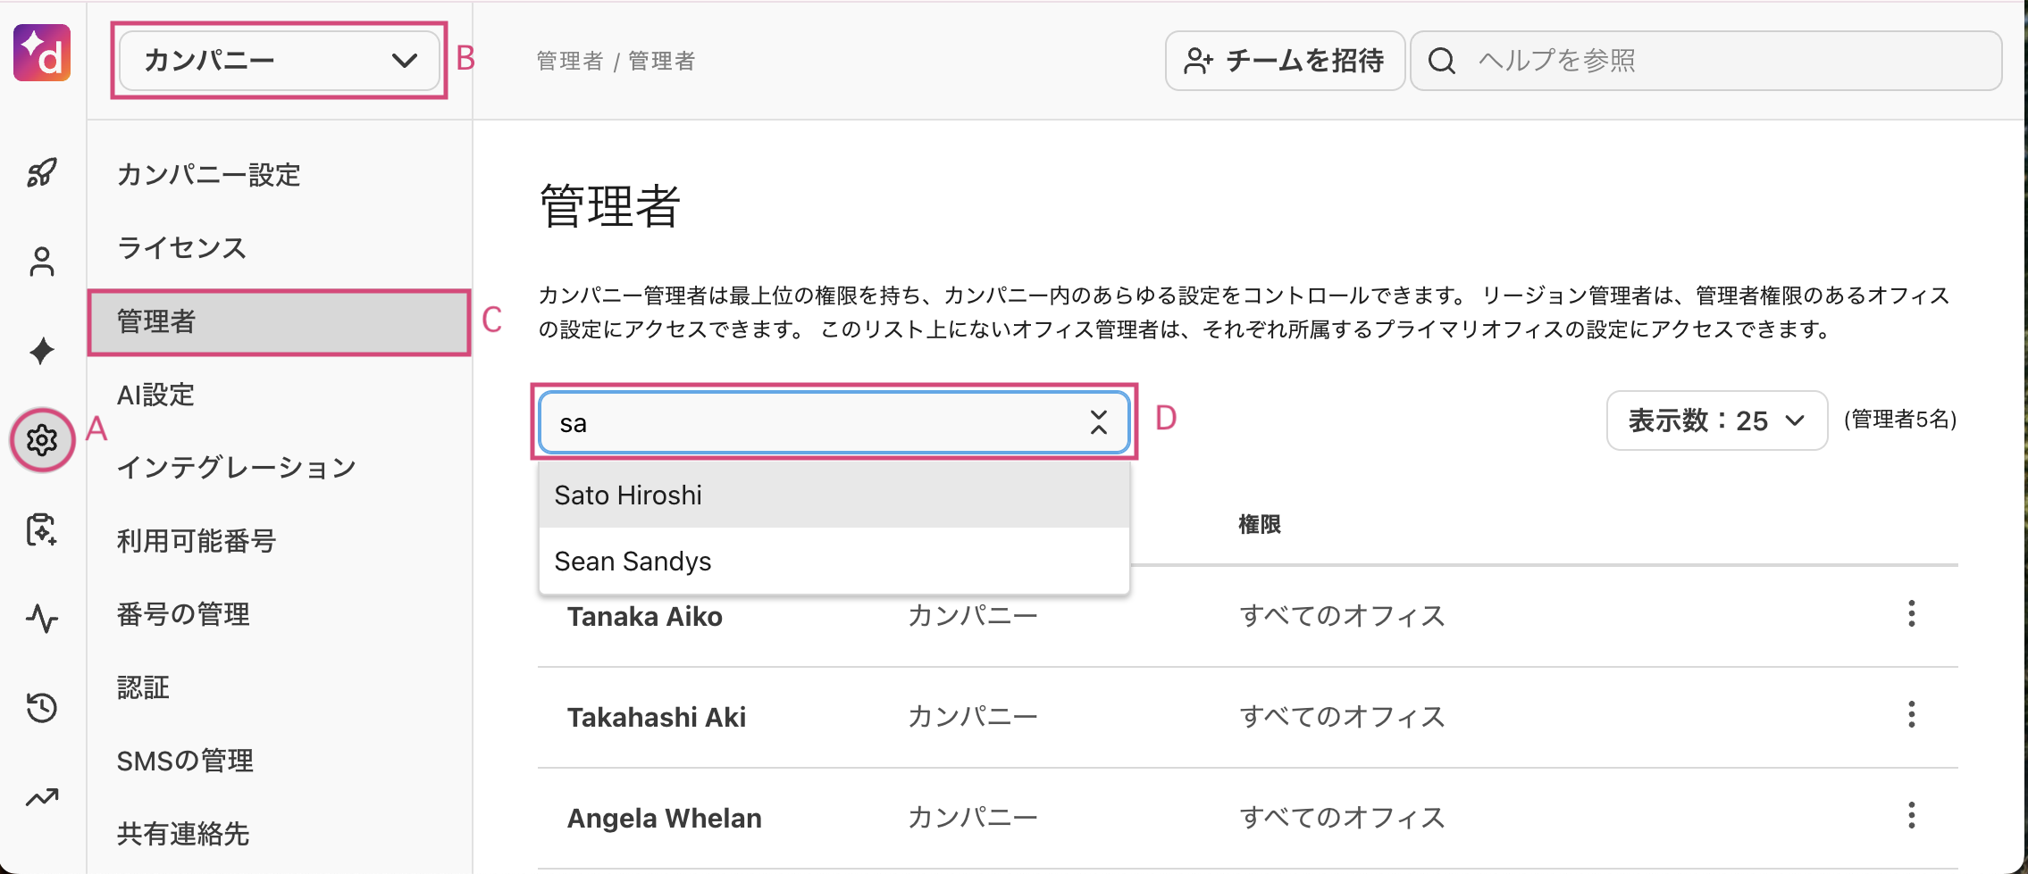
Task: Open the history clock icon in sidebar
Action: (x=41, y=707)
